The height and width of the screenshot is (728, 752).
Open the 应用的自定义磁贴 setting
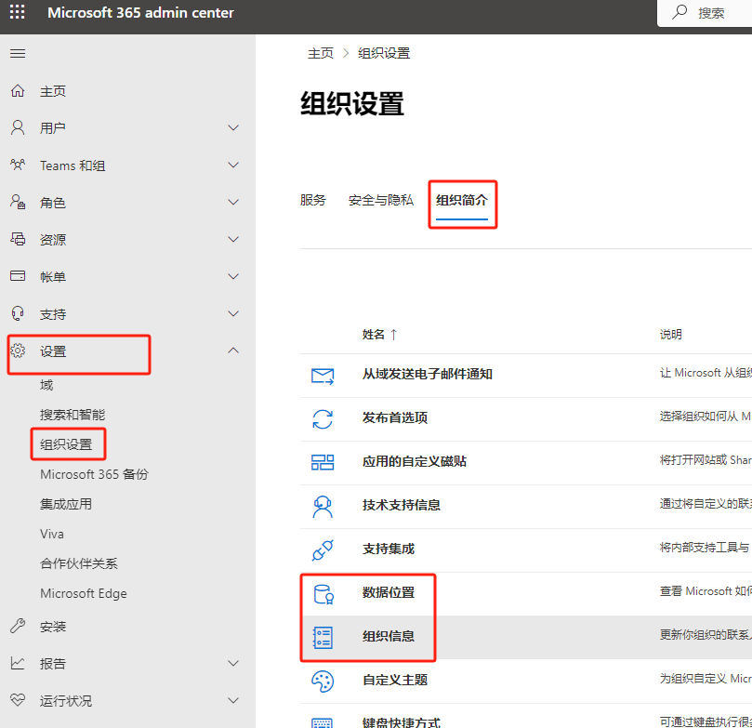[415, 461]
